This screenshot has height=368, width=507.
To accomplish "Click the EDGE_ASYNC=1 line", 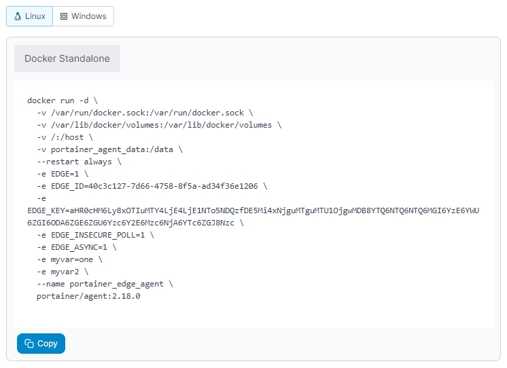I will pos(76,247).
